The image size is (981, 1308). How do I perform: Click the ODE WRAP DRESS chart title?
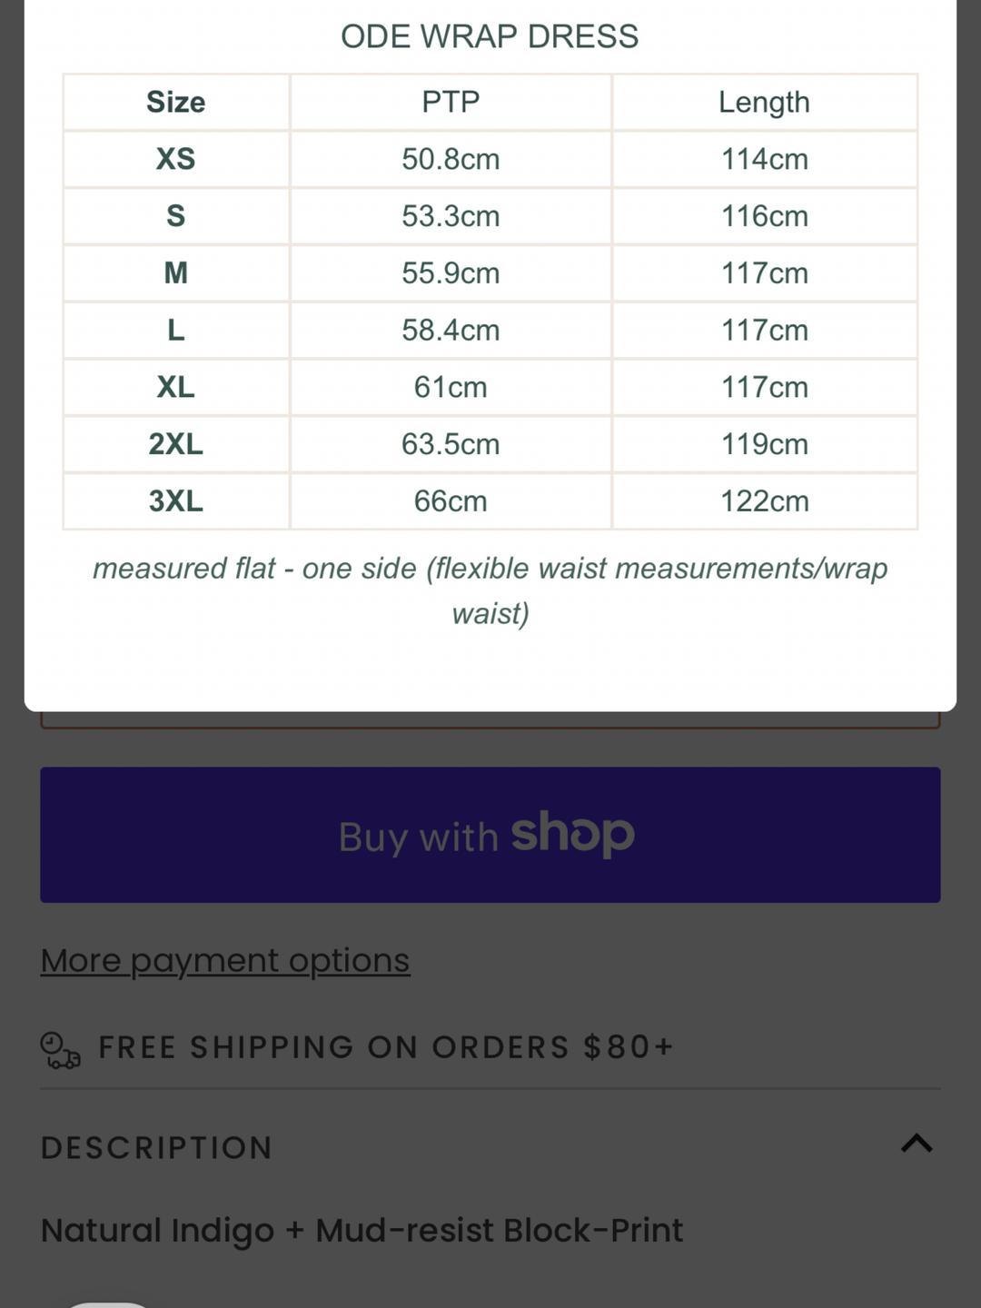coord(490,36)
